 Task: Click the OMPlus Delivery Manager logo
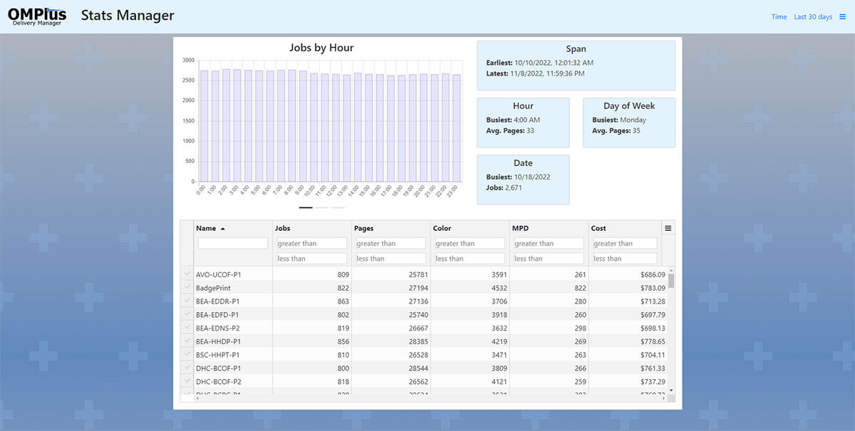pyautogui.click(x=37, y=16)
